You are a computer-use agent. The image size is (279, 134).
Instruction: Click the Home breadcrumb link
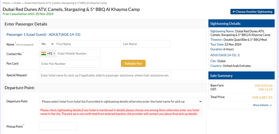pos(6,3)
